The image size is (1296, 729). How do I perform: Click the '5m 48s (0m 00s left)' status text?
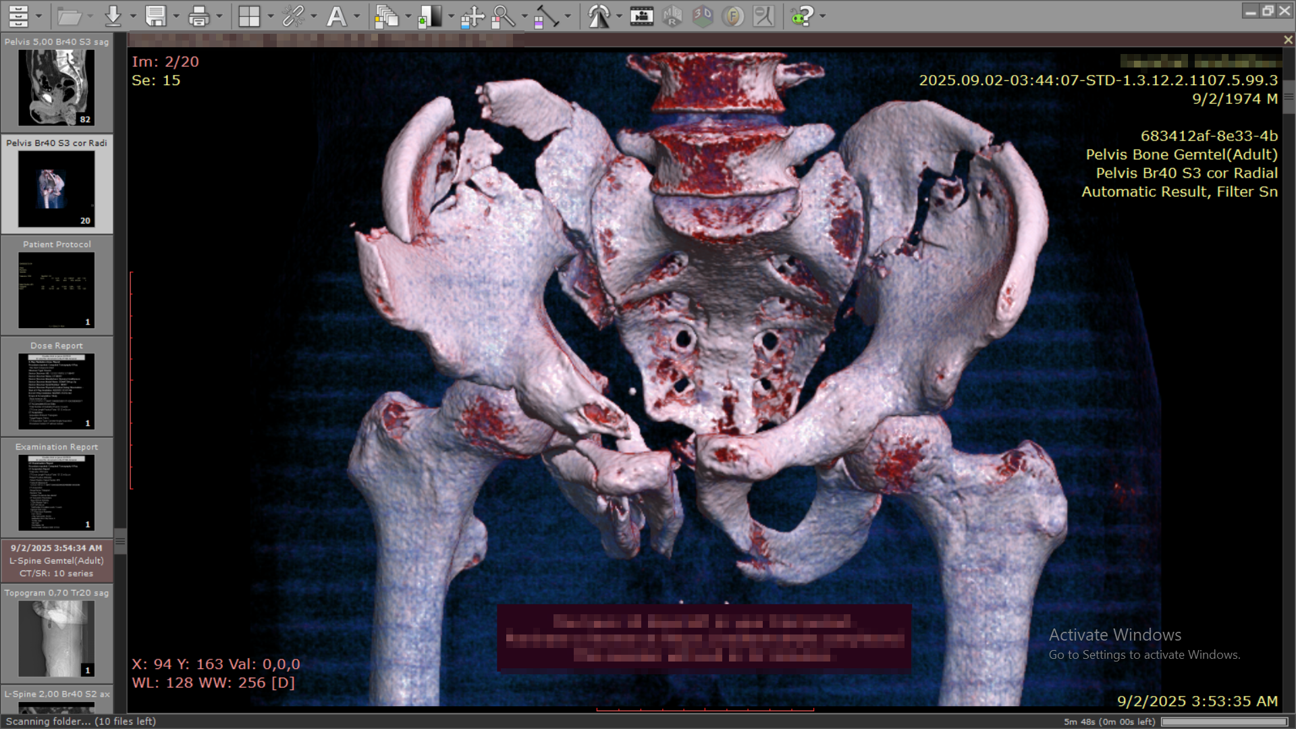pos(1110,722)
